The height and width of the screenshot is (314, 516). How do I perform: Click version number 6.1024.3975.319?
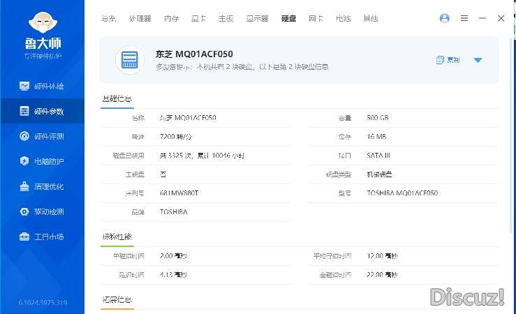tap(43, 303)
